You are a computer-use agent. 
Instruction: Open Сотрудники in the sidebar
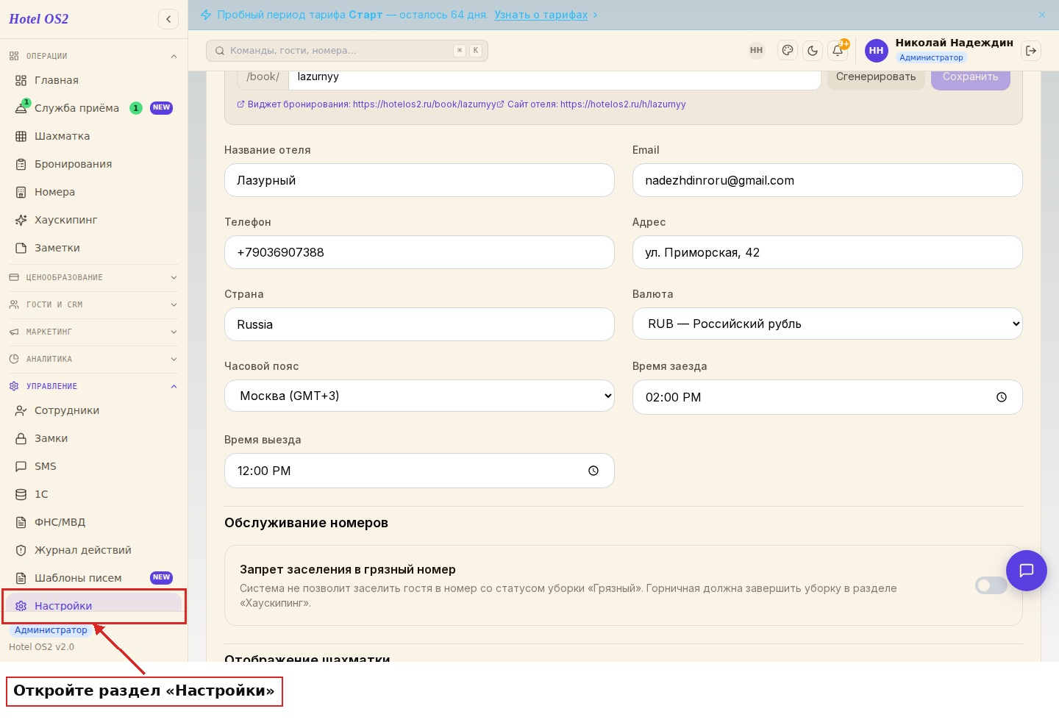(94, 410)
